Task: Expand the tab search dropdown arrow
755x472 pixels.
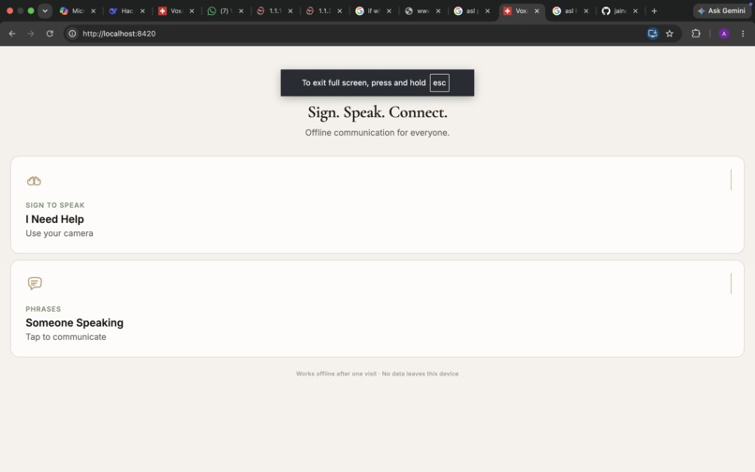Action: [45, 10]
